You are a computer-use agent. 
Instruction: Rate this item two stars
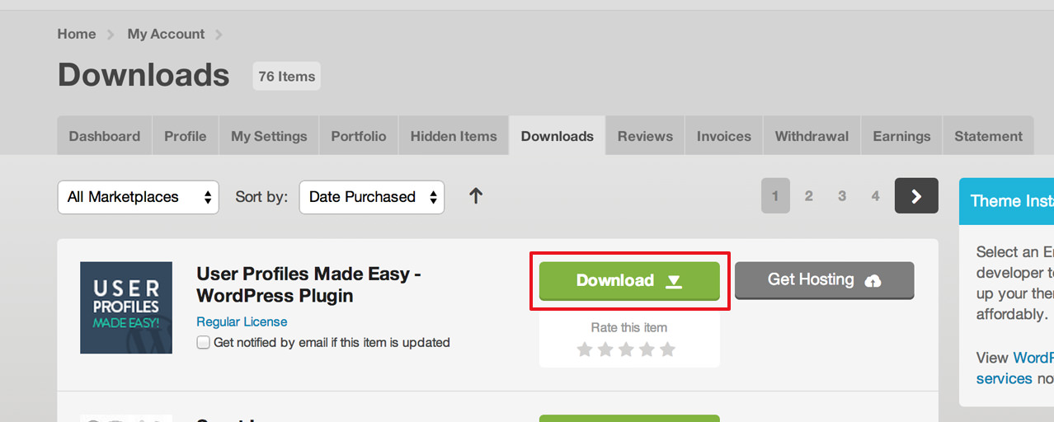click(x=605, y=349)
